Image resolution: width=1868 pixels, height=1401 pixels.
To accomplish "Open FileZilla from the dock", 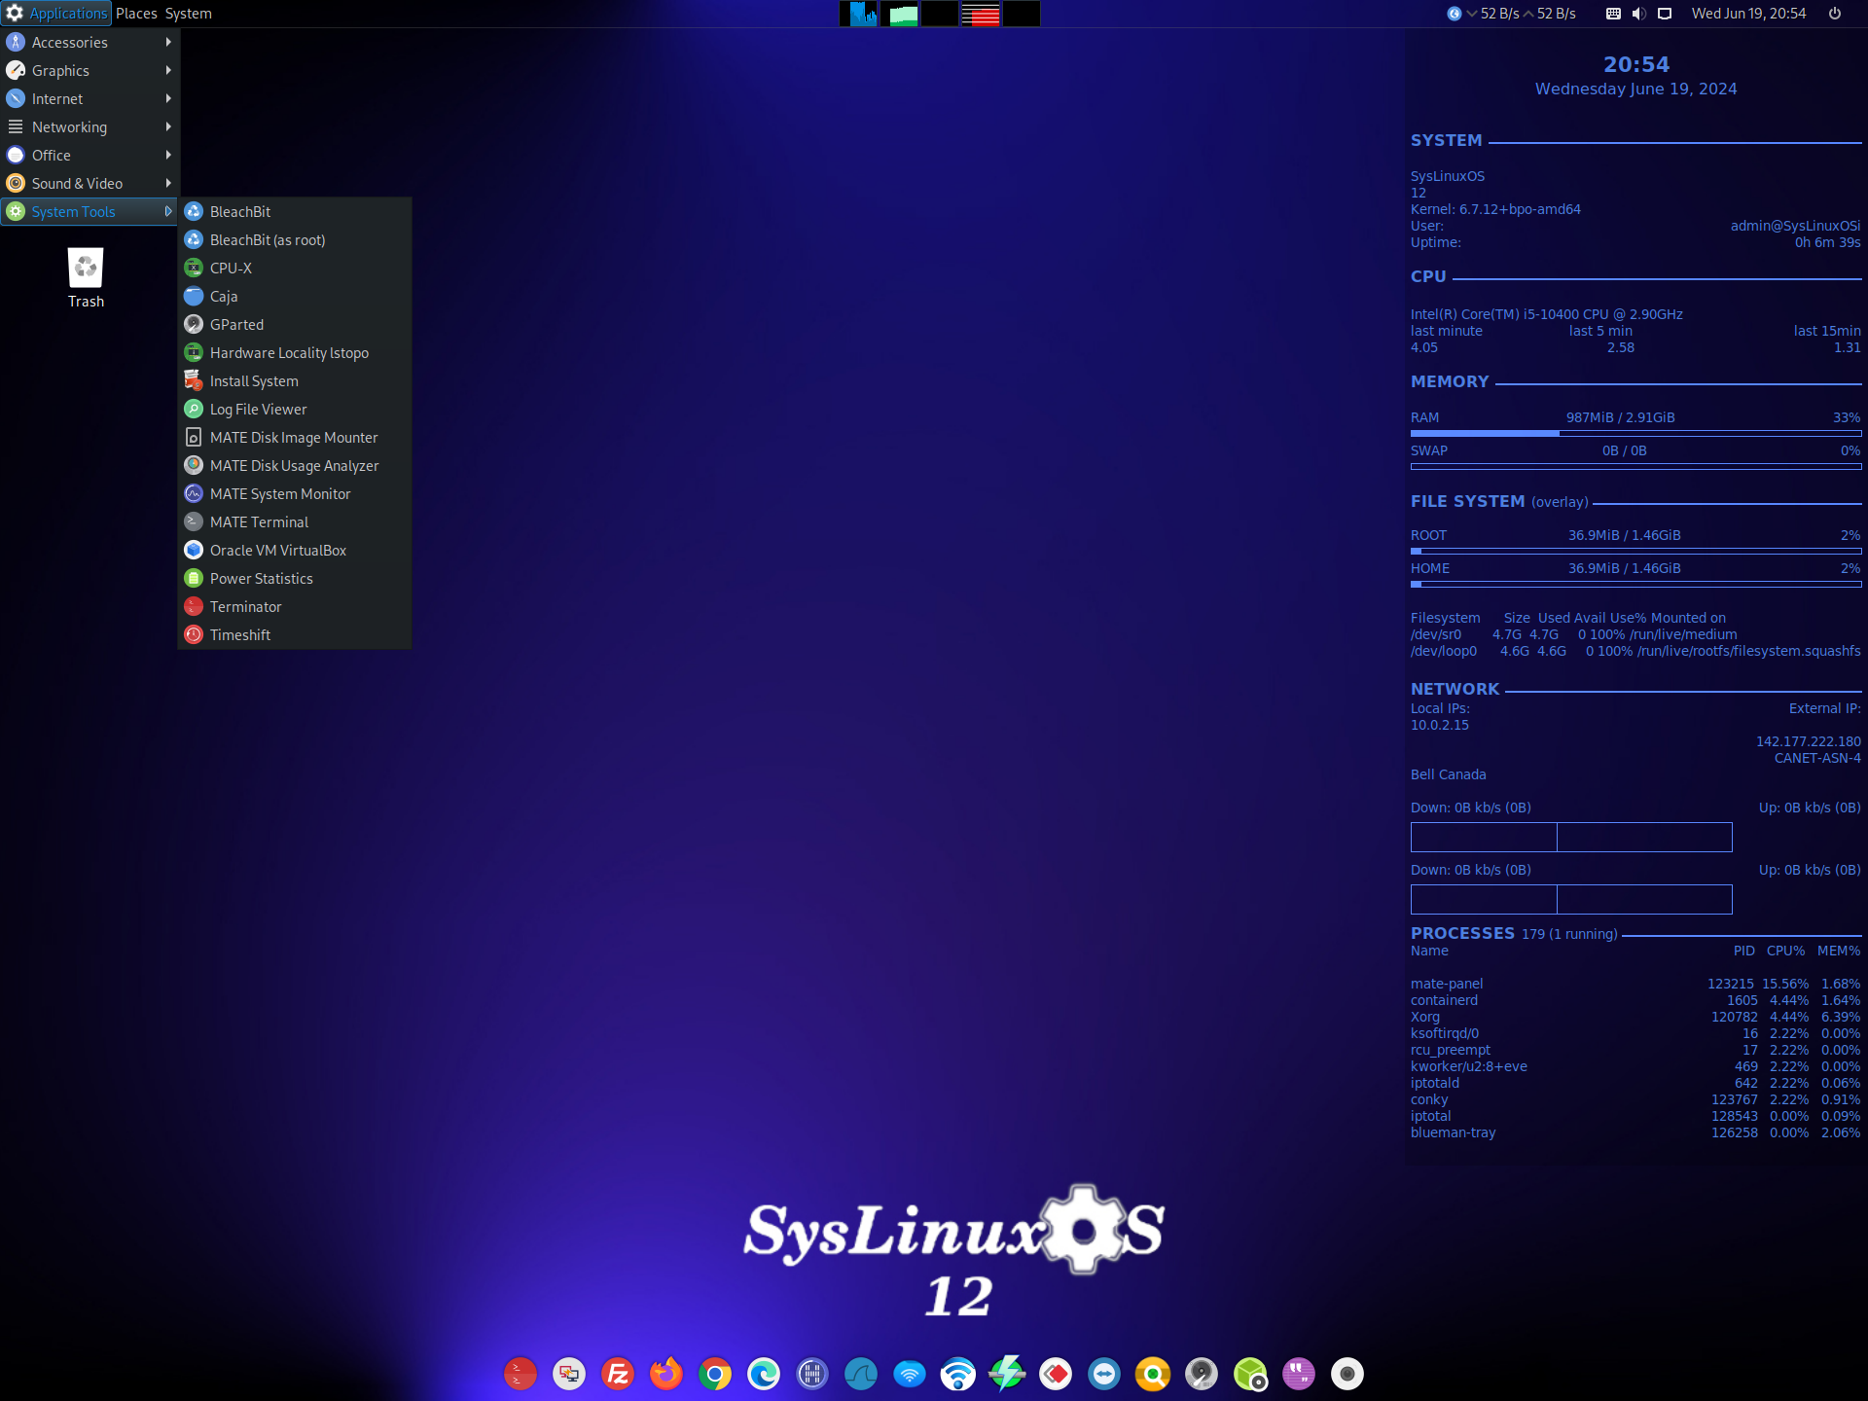I will click(x=617, y=1374).
